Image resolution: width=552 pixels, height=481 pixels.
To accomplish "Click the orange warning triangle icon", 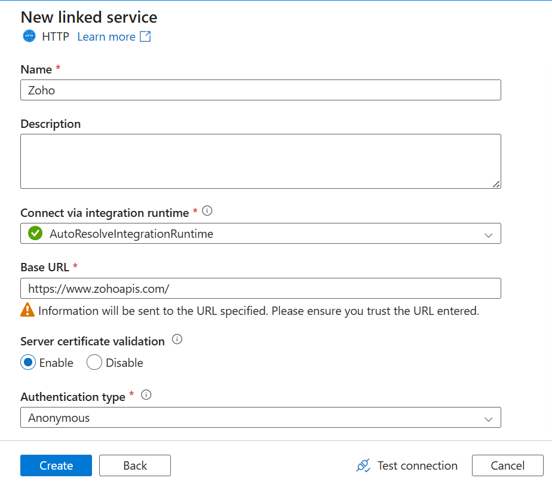I will click(27, 310).
